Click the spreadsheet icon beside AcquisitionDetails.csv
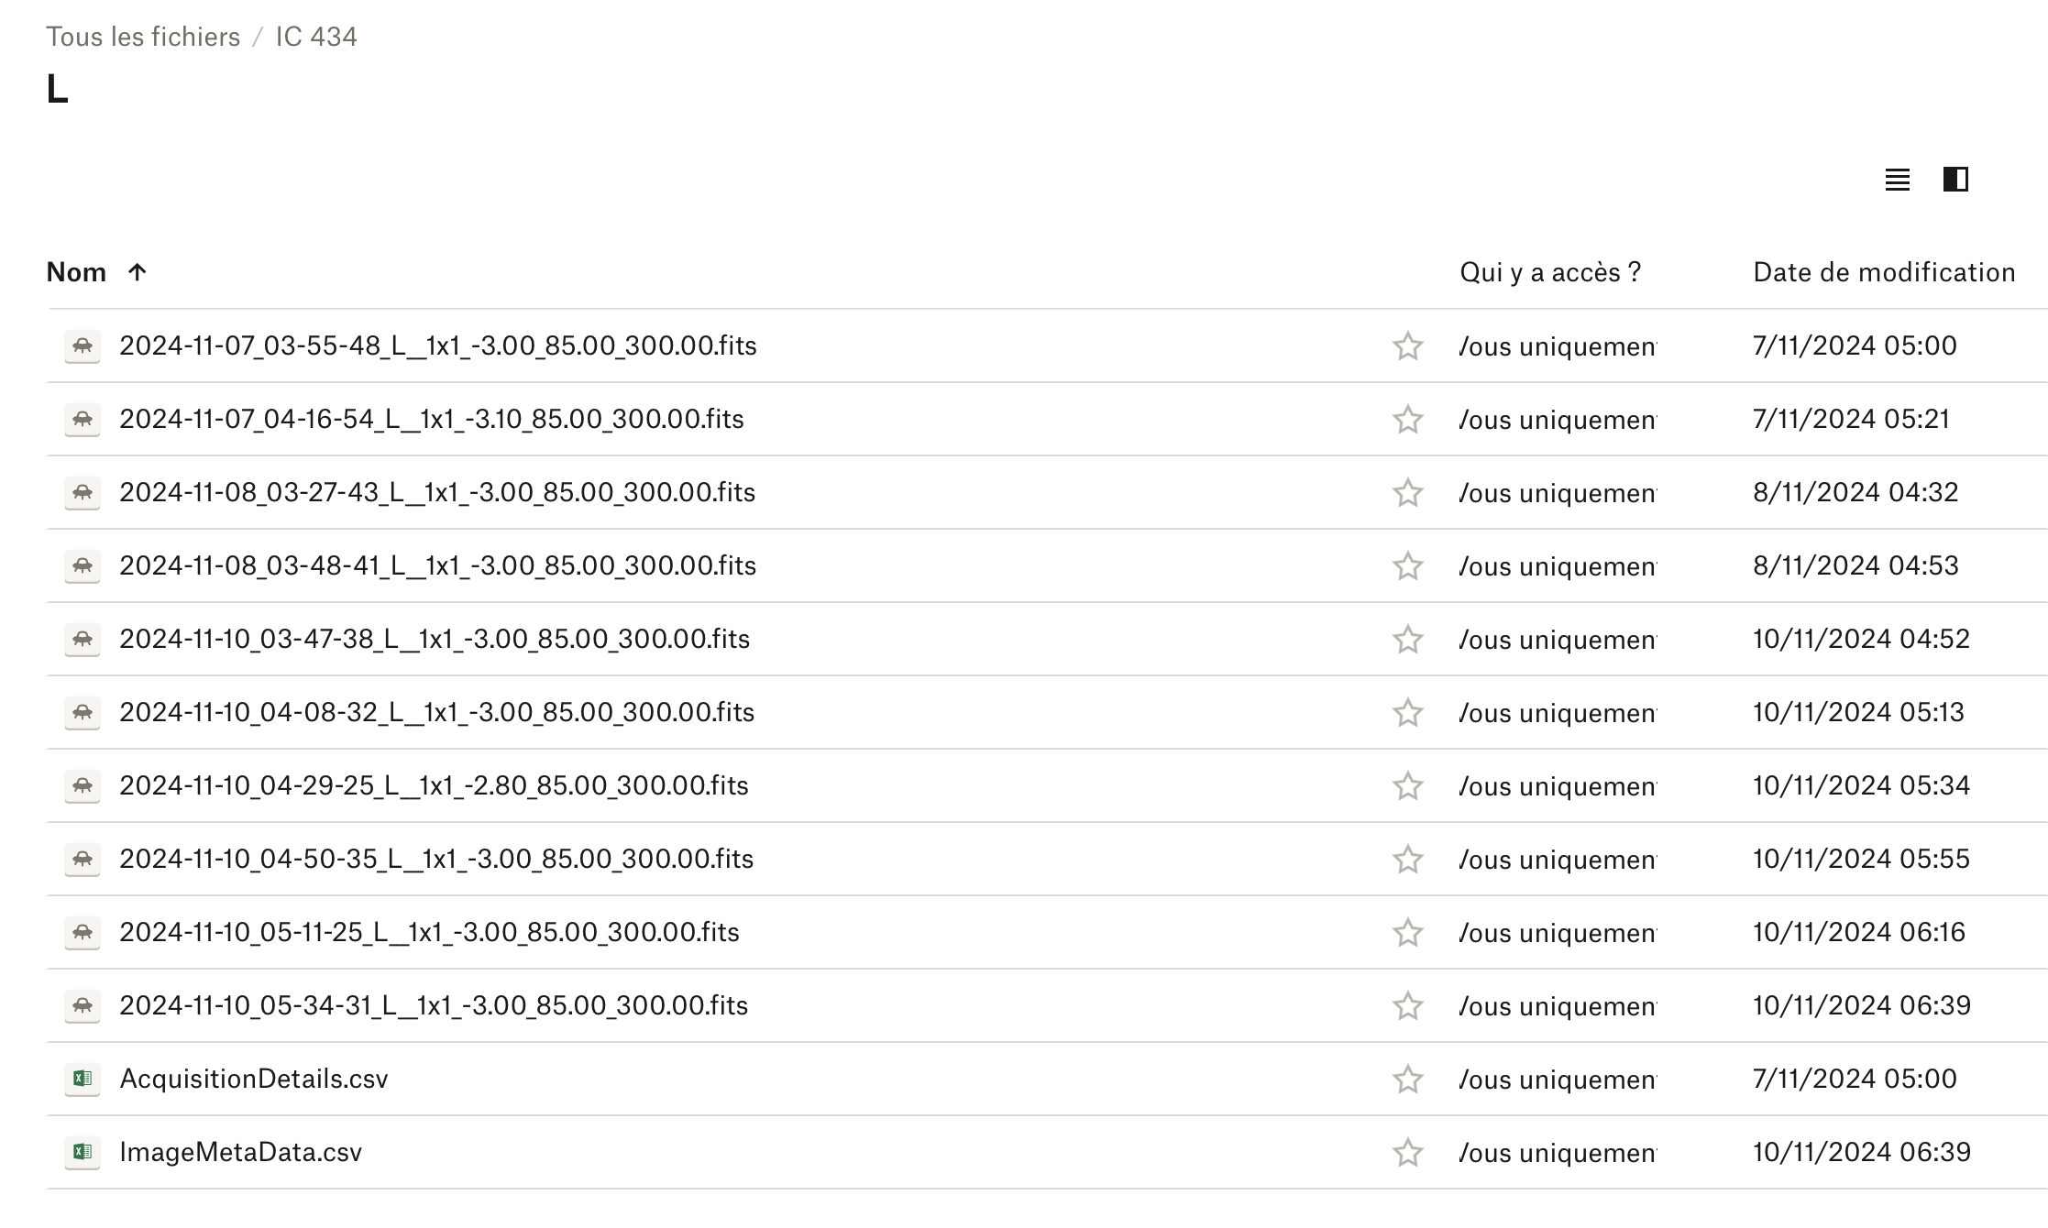The height and width of the screenshot is (1228, 2048). (x=83, y=1079)
